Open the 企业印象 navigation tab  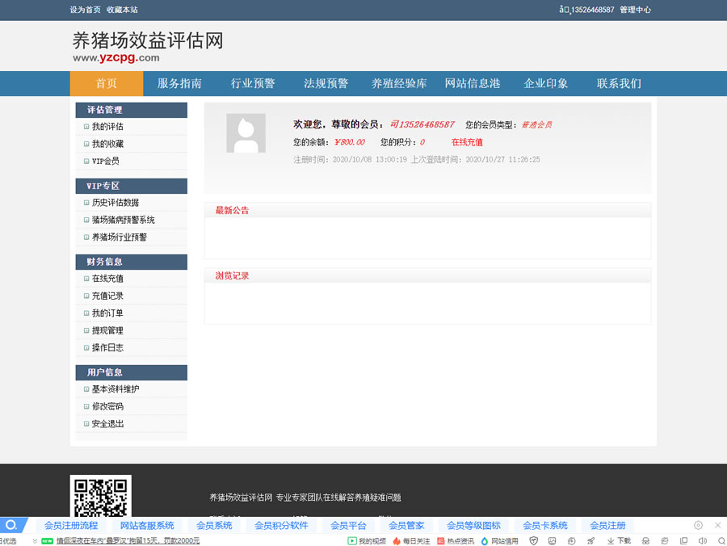[x=546, y=83]
